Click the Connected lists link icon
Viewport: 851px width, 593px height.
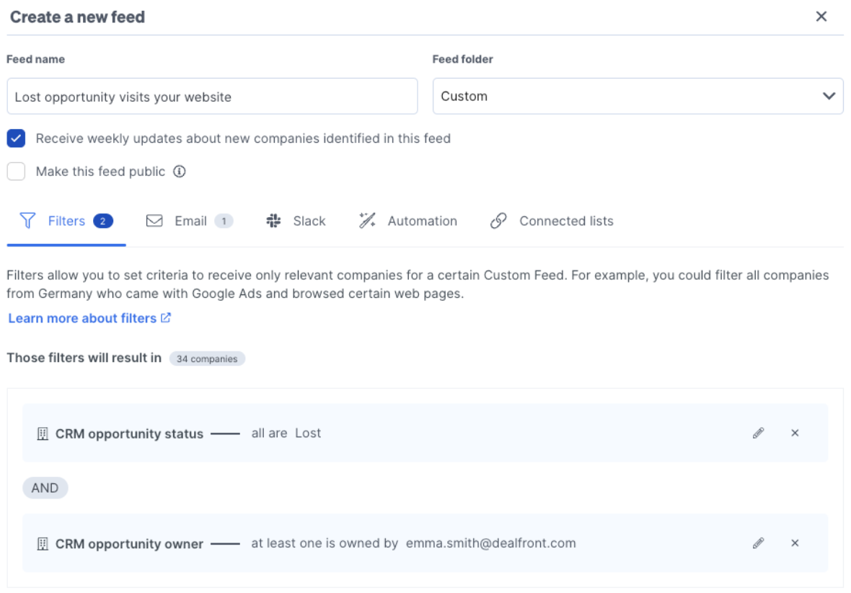tap(498, 221)
